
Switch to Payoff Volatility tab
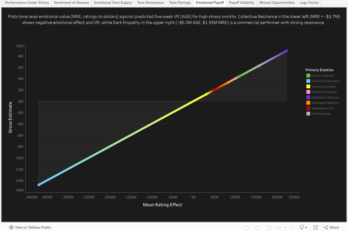[x=242, y=3]
